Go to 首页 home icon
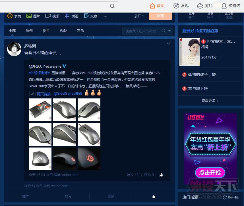This screenshot has height=206, width=244. [x=152, y=6]
